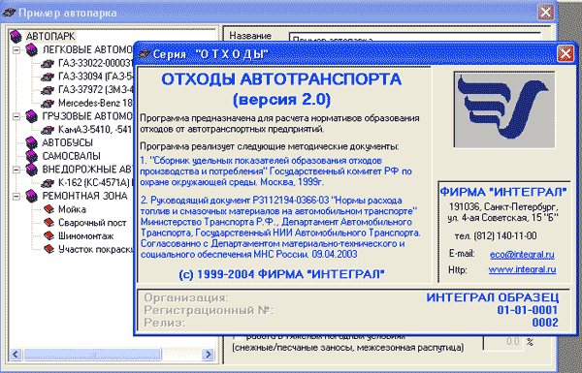The image size is (582, 373).
Task: Collapse the ВНЕДОРОЖНЫЕ tree branch
Action: point(16,170)
